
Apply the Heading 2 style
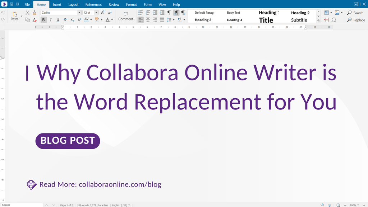(300, 13)
